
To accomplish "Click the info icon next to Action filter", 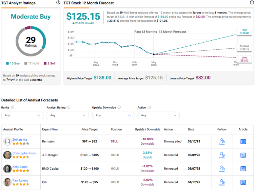I will click(x=149, y=107).
